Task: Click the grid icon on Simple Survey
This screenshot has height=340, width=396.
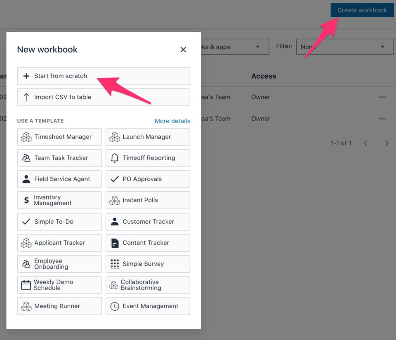Action: [115, 264]
